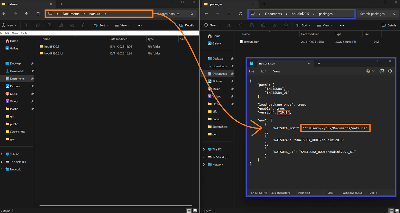Open See more menu in natsura toolbar
400x213 pixels.
coord(140,25)
